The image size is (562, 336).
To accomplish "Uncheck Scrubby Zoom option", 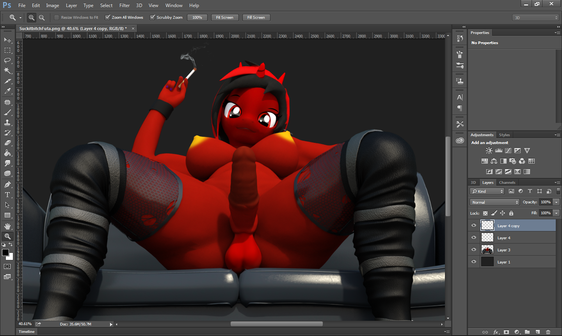I will click(x=153, y=18).
